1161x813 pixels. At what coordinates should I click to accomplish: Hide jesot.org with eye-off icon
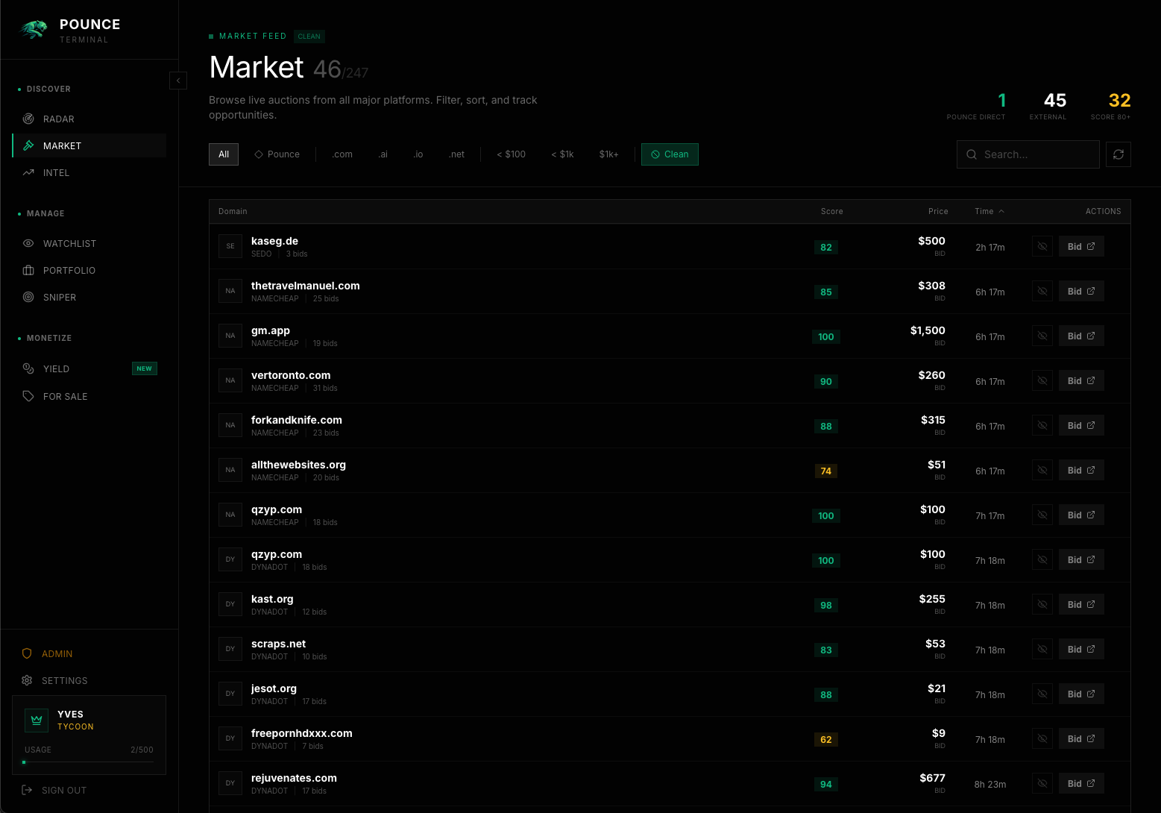click(1042, 694)
